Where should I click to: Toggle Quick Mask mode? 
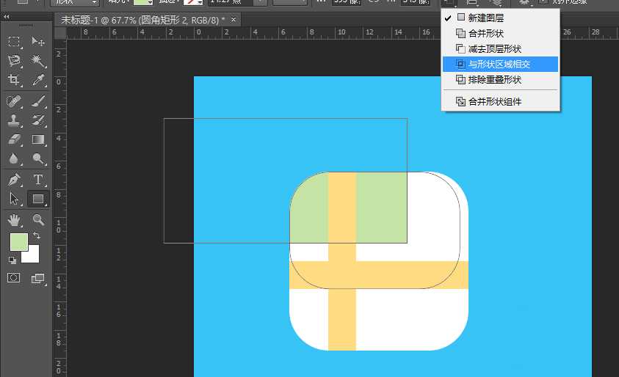[14, 278]
